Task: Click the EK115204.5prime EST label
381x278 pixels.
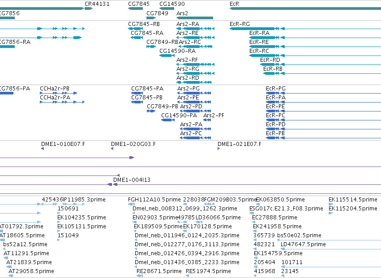Action: tap(353, 209)
